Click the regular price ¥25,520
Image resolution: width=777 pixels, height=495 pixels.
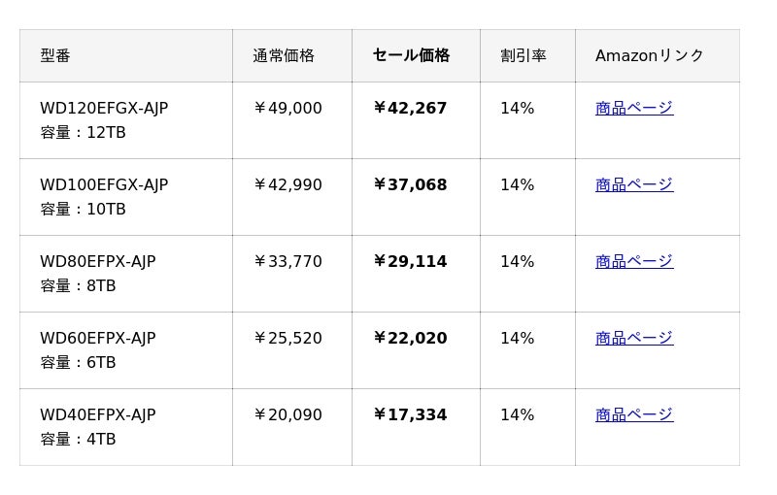[287, 338]
